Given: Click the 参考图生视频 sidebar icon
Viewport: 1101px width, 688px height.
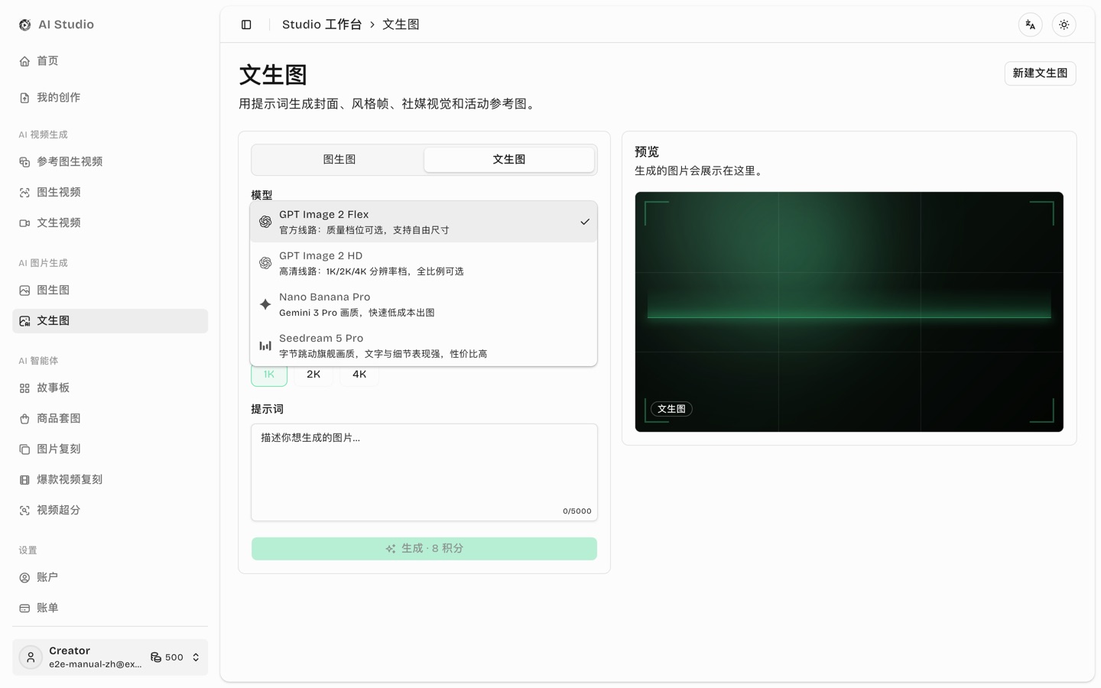Looking at the screenshot, I should coord(24,162).
